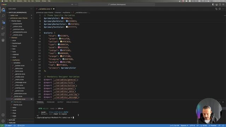Collapse the theme-base folder
This screenshot has height=127, width=226.
pos(16,21)
